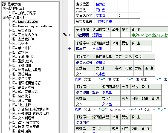The width and height of the screenshot is (168, 133).
Task: Select 程序数据 root node
Action: pyautogui.click(x=14, y=4)
